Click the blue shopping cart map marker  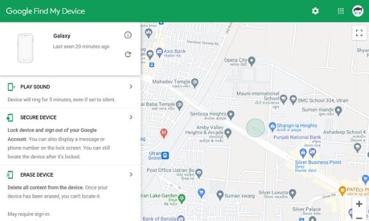(201, 193)
